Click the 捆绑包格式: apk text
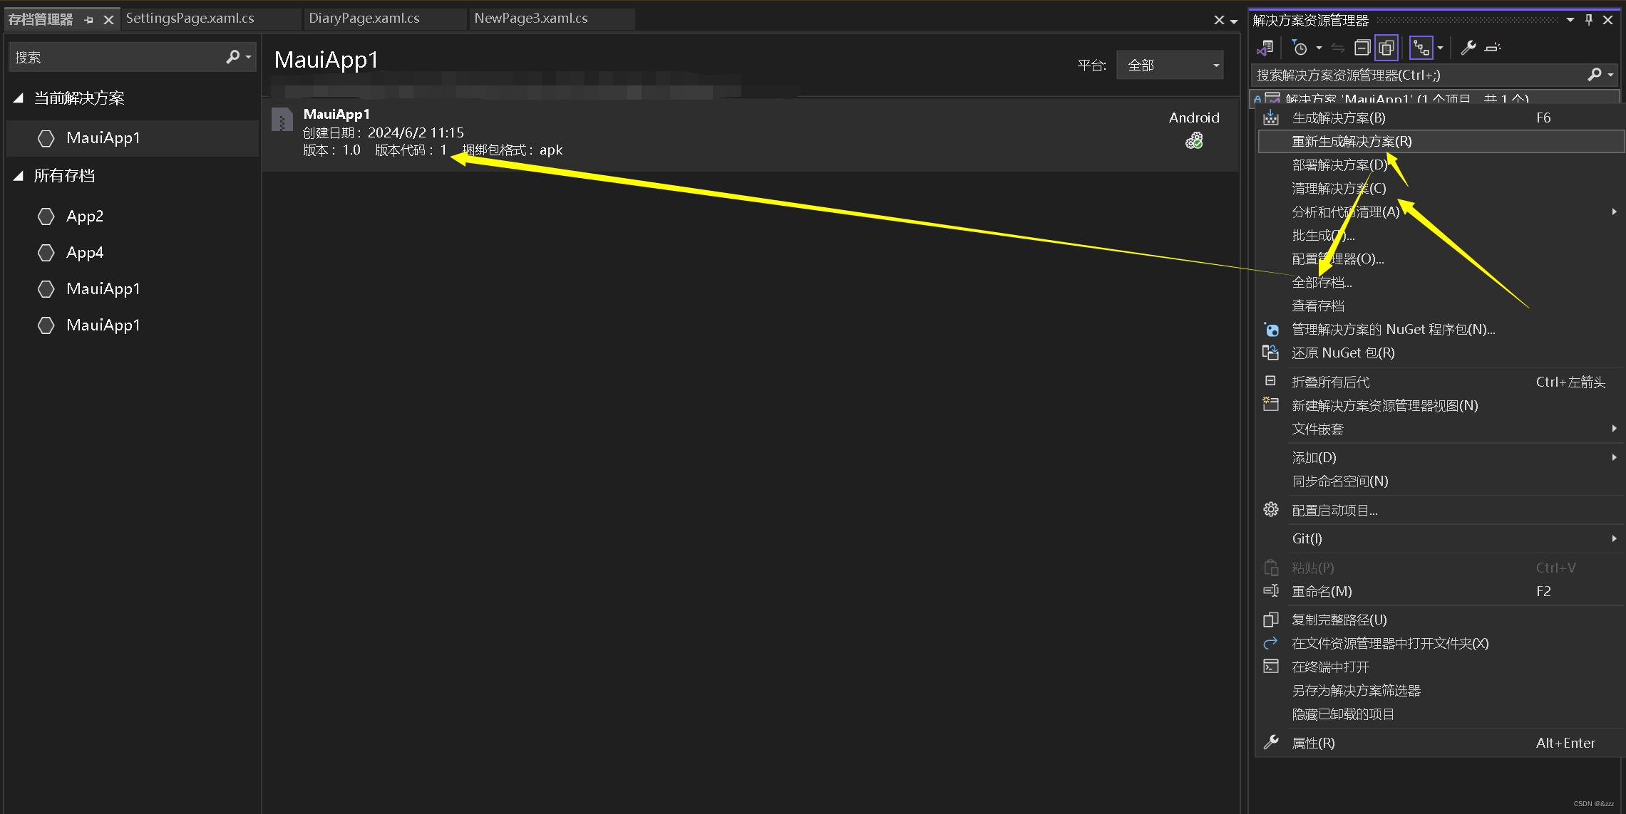The height and width of the screenshot is (814, 1626). 513,150
